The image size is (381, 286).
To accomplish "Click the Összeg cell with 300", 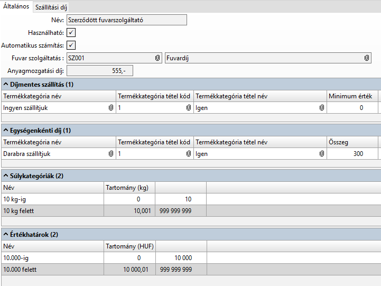I will pyautogui.click(x=352, y=153).
